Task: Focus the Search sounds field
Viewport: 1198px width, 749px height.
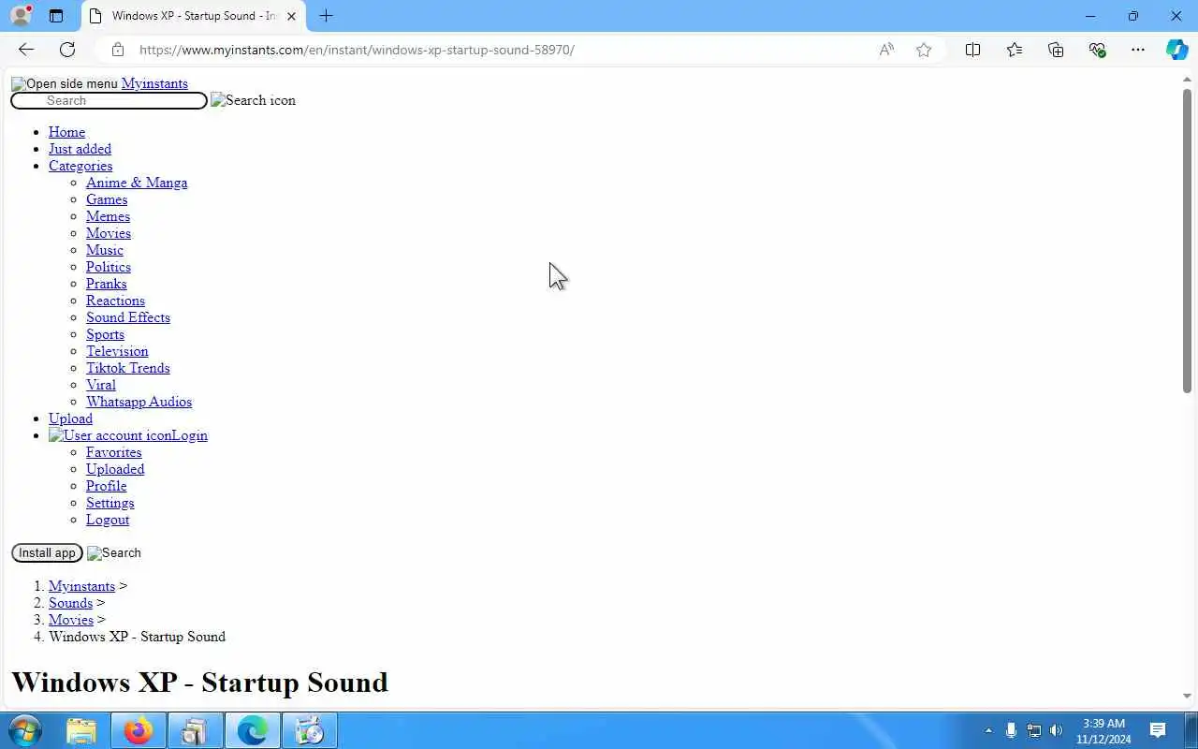Action: [x=109, y=100]
